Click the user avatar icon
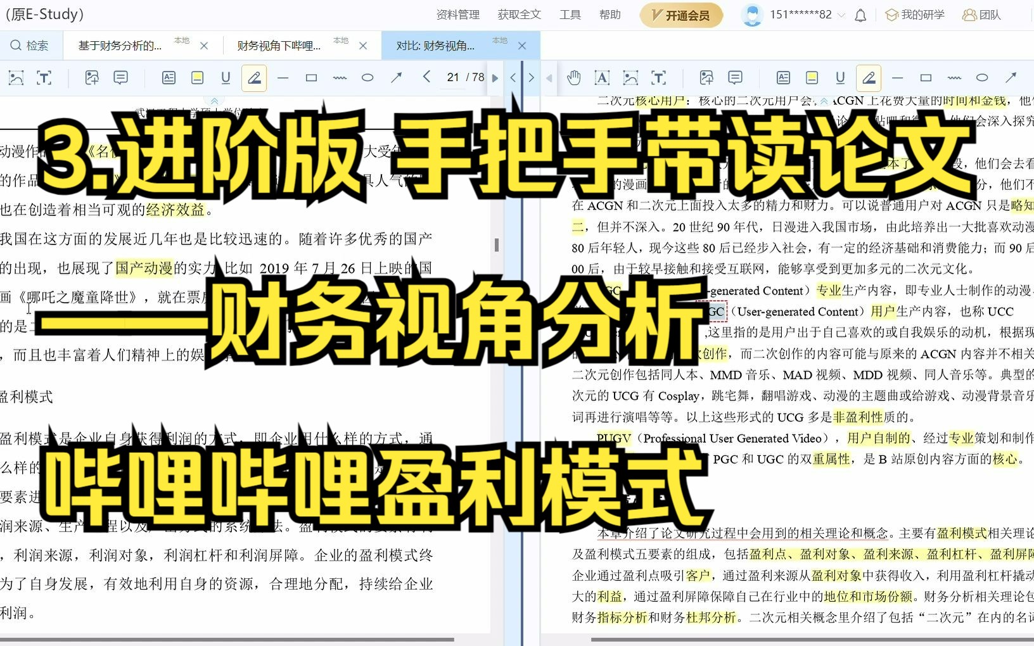This screenshot has width=1034, height=646. 752,15
